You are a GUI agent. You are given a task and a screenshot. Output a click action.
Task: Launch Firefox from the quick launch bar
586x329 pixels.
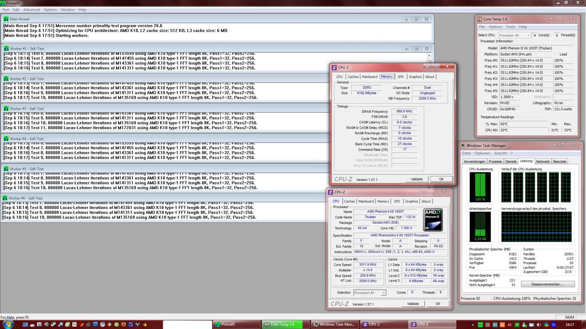tap(123, 324)
